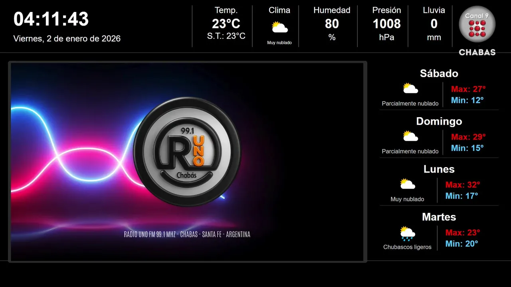Image resolution: width=511 pixels, height=287 pixels.
Task: Click Domingo's Min: 15° value
Action: click(467, 148)
